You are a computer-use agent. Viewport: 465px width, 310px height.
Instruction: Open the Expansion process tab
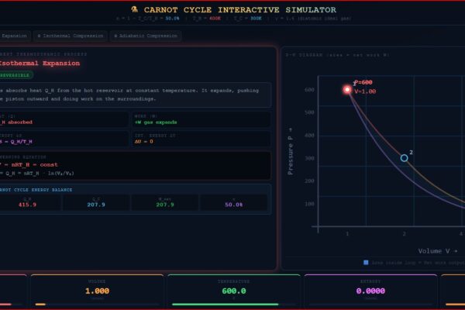(x=14, y=36)
